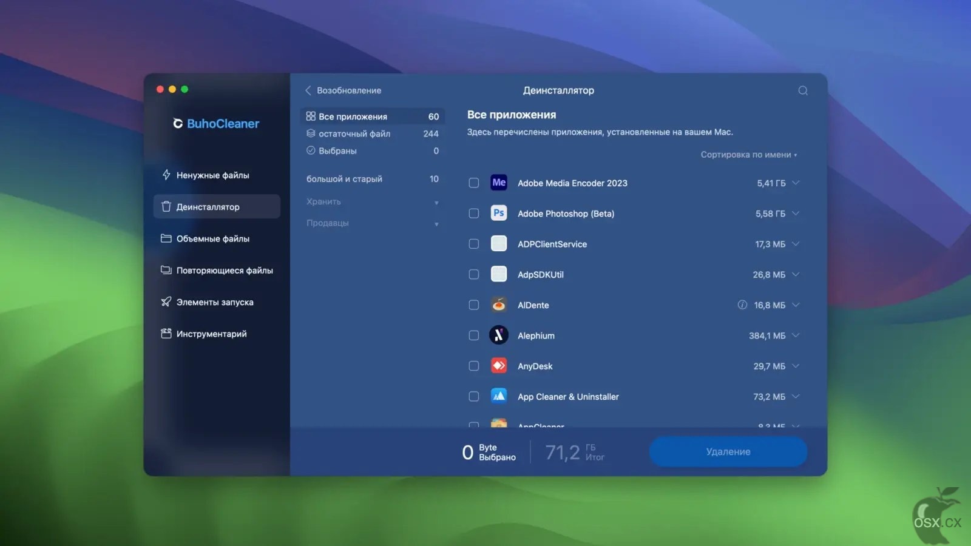Check the Adobe Photoshop (Beta) checkbox
971x546 pixels.
[474, 213]
